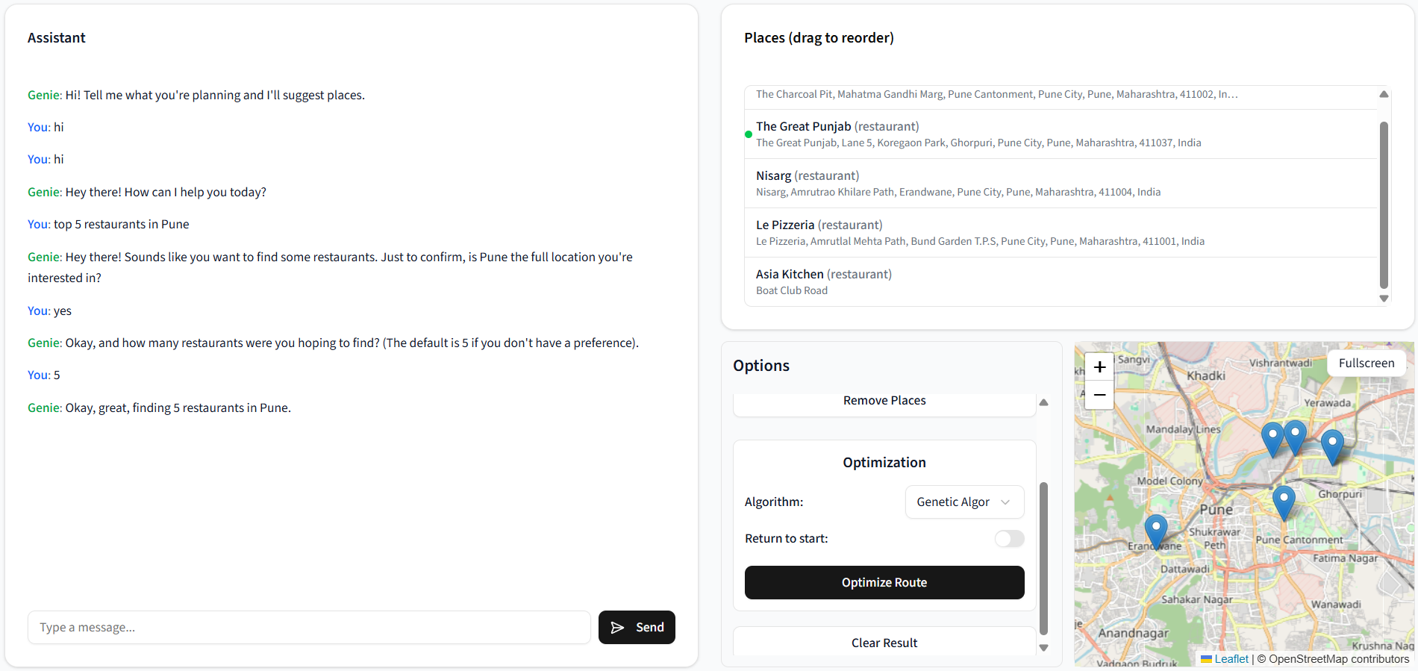The width and height of the screenshot is (1418, 671).
Task: Click the map zoom out minus icon
Action: coord(1099,395)
